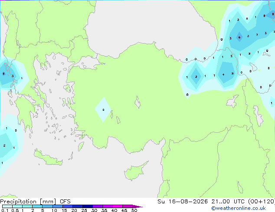Image resolution: width=275 pixels, height=212 pixels.
Task: Click the 30 to 35 mm legend swatch
Action: (98, 206)
